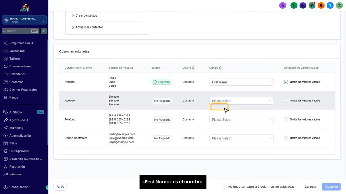Click the blue help question icon
This screenshot has width=346, height=194.
330,6
